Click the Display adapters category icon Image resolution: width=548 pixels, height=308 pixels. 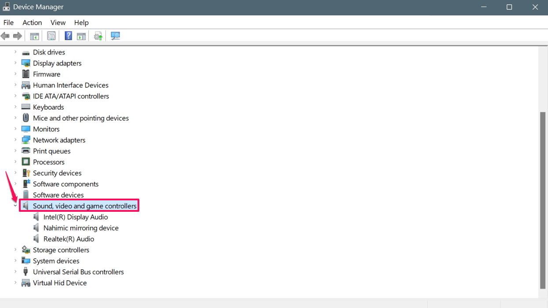click(x=26, y=63)
